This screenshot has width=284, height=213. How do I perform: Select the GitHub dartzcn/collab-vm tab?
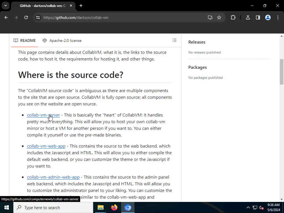click(43, 6)
